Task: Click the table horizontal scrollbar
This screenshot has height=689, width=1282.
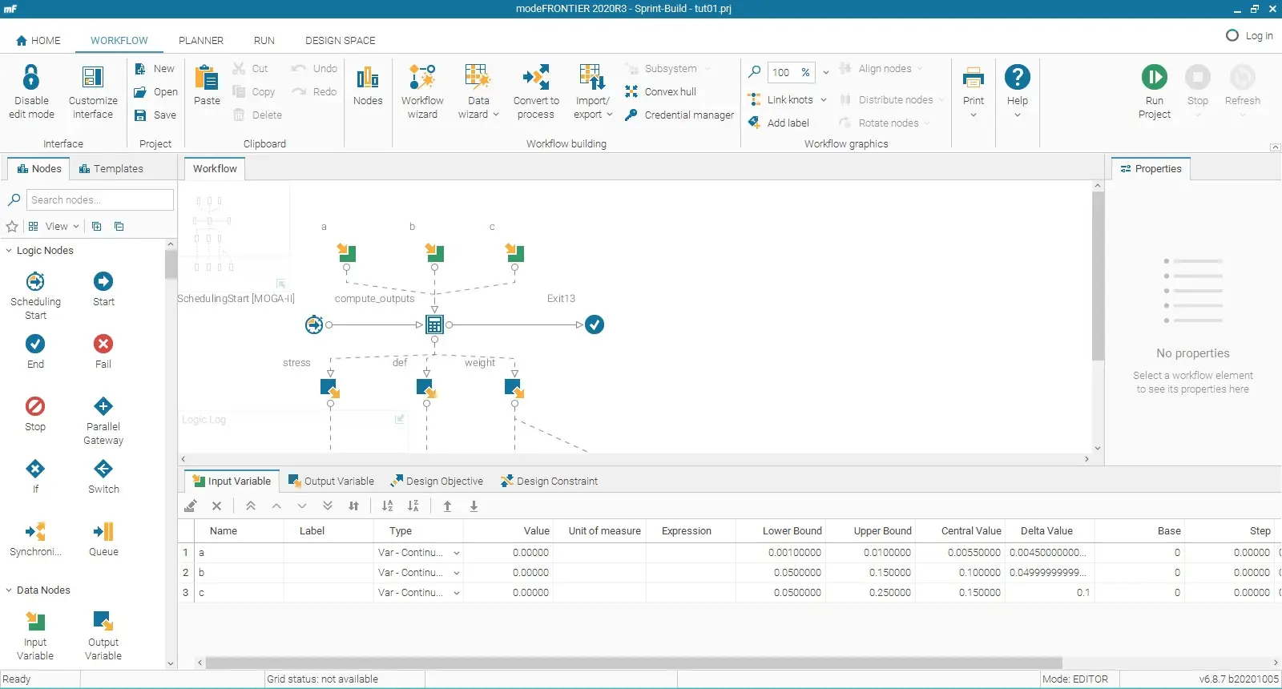Action: (x=633, y=663)
